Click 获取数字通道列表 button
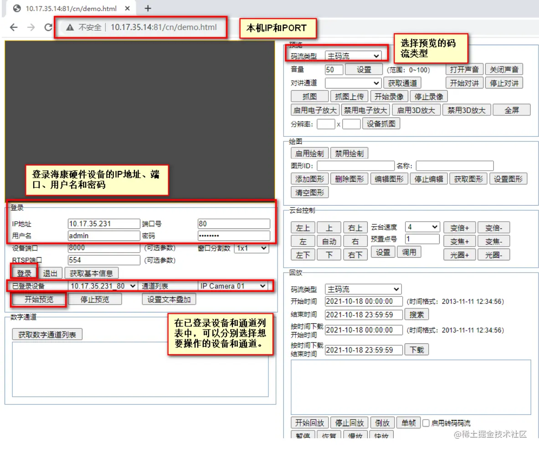 pos(47,334)
